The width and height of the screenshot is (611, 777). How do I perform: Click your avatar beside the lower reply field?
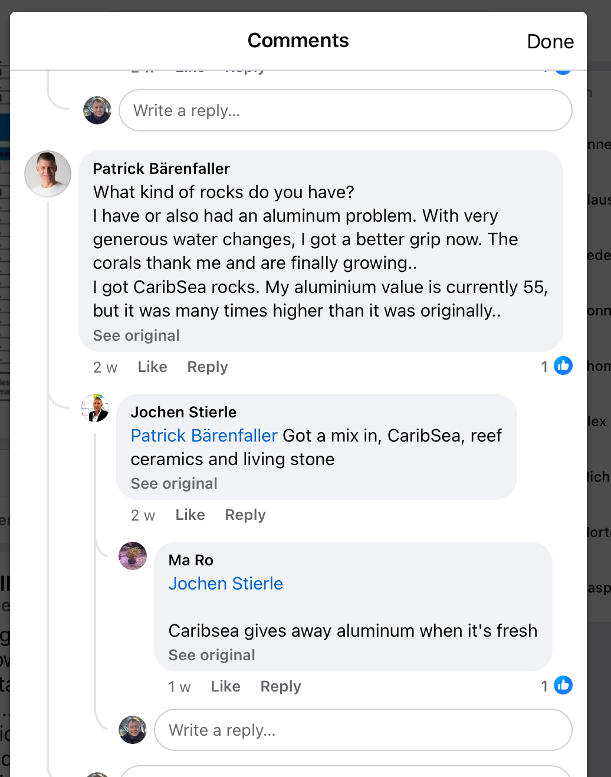[133, 730]
